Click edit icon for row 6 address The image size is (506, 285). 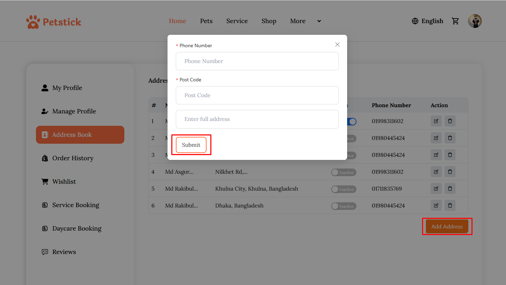436,205
